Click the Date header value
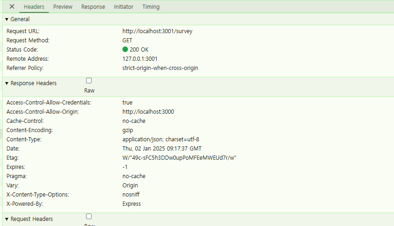The image size is (394, 226). pyautogui.click(x=162, y=149)
